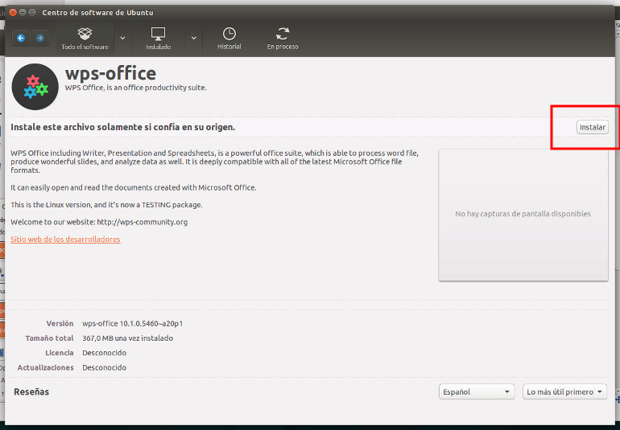620x430 pixels.
Task: Minimize the Centro de software window
Action: (x=23, y=12)
